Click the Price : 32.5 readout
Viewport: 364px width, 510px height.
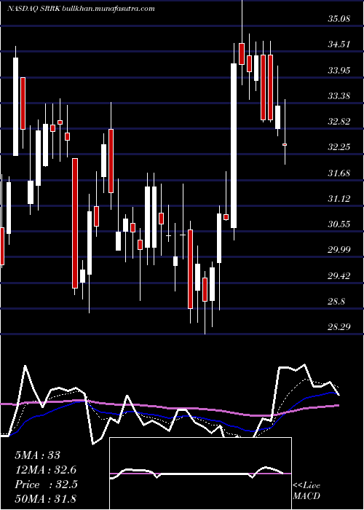46,484
